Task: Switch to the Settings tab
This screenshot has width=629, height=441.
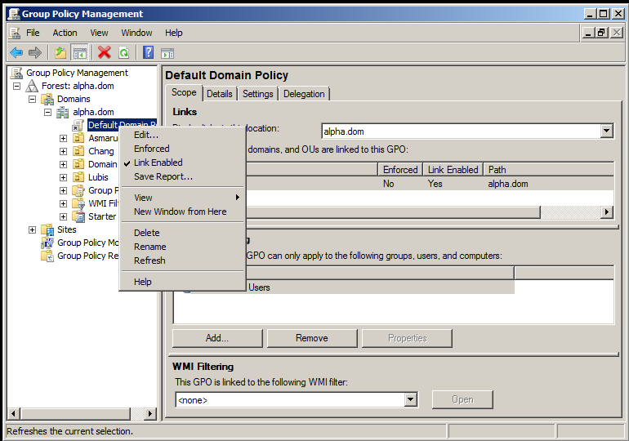Action: coord(257,94)
